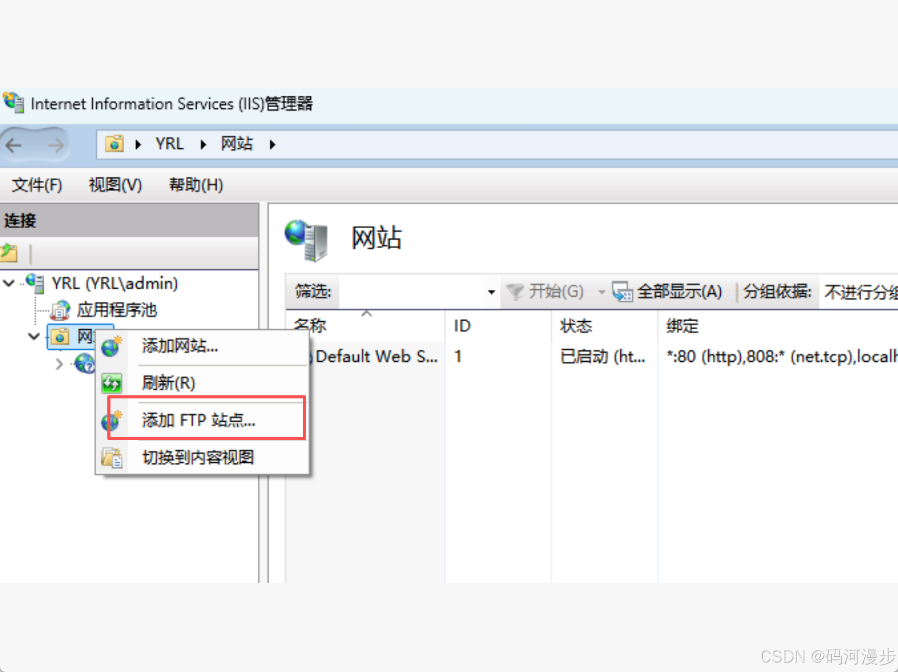Sort by the 名称 column header
Image resolution: width=898 pixels, height=672 pixels.
click(x=366, y=325)
